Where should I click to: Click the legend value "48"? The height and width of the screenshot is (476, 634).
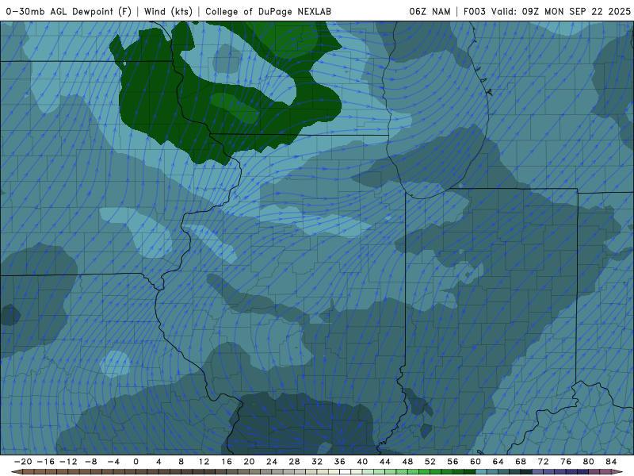pyautogui.click(x=407, y=462)
